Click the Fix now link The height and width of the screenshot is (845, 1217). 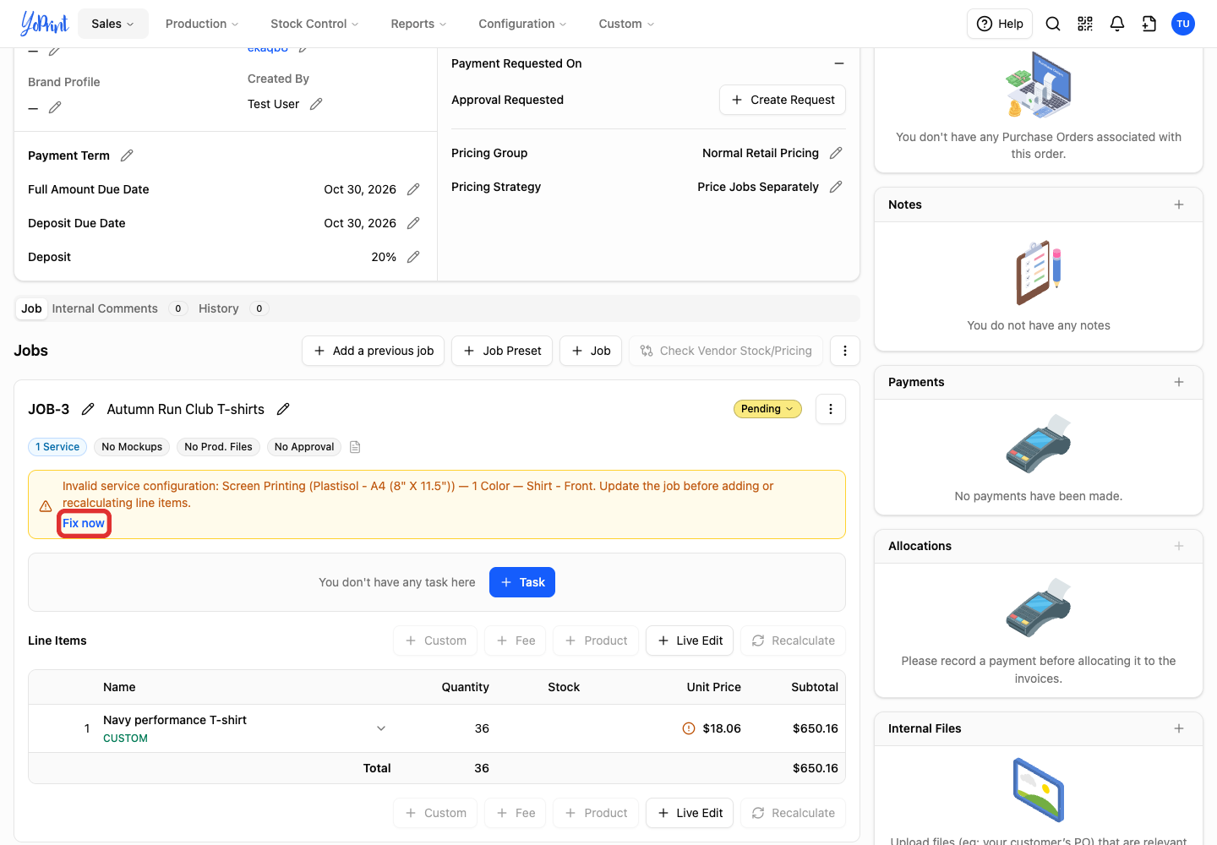point(84,523)
